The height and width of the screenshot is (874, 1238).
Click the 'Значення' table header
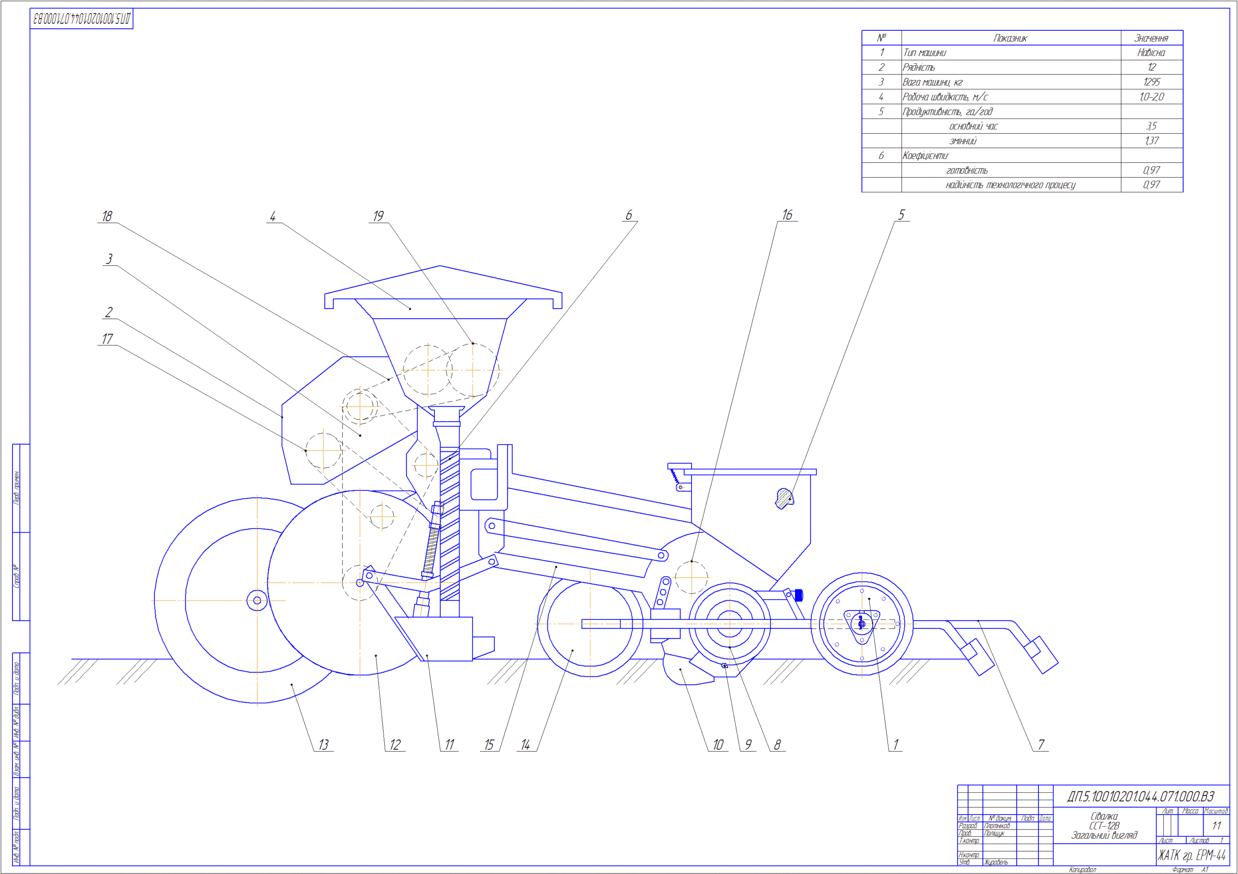pyautogui.click(x=1151, y=38)
